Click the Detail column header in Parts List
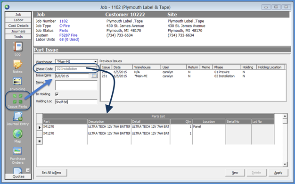This screenshot has height=184, width=295. 150,121
